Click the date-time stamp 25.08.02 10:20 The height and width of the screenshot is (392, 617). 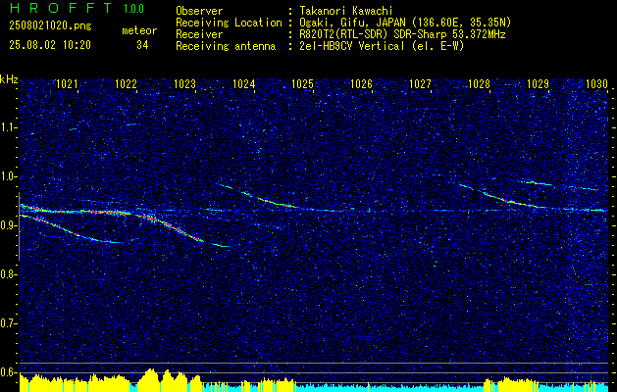[50, 45]
